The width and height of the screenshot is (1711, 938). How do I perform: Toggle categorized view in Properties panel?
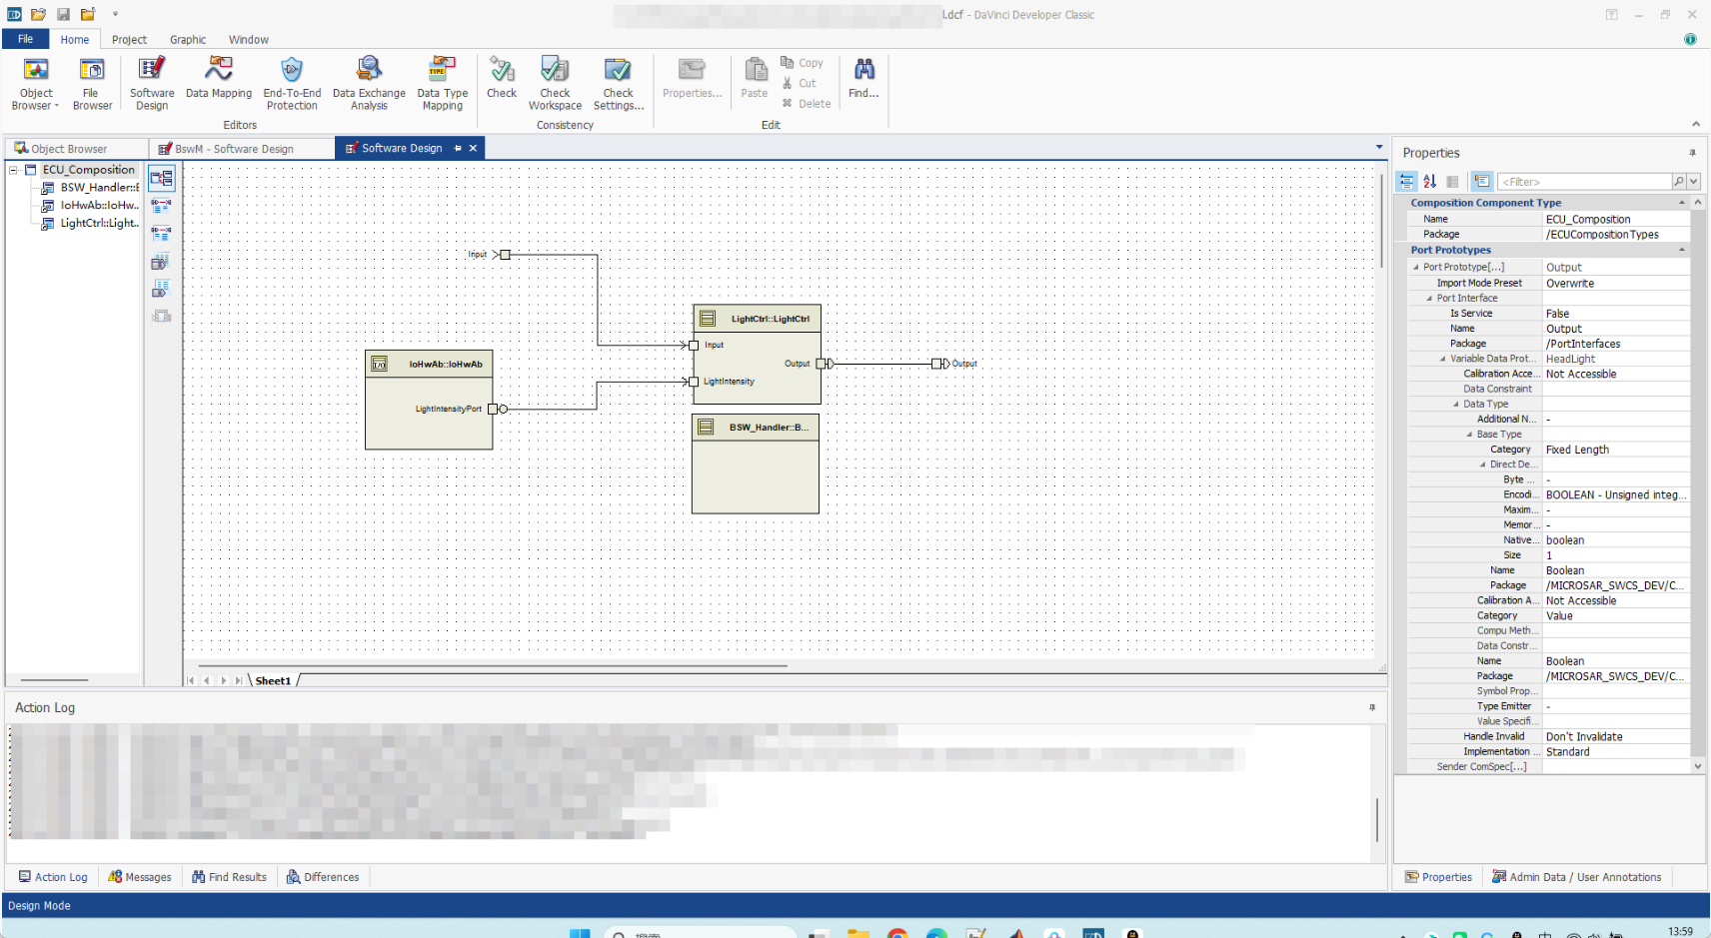coord(1407,182)
